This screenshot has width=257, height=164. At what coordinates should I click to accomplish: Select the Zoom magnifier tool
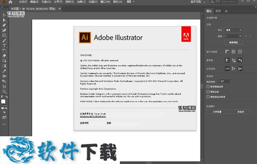[4, 91]
